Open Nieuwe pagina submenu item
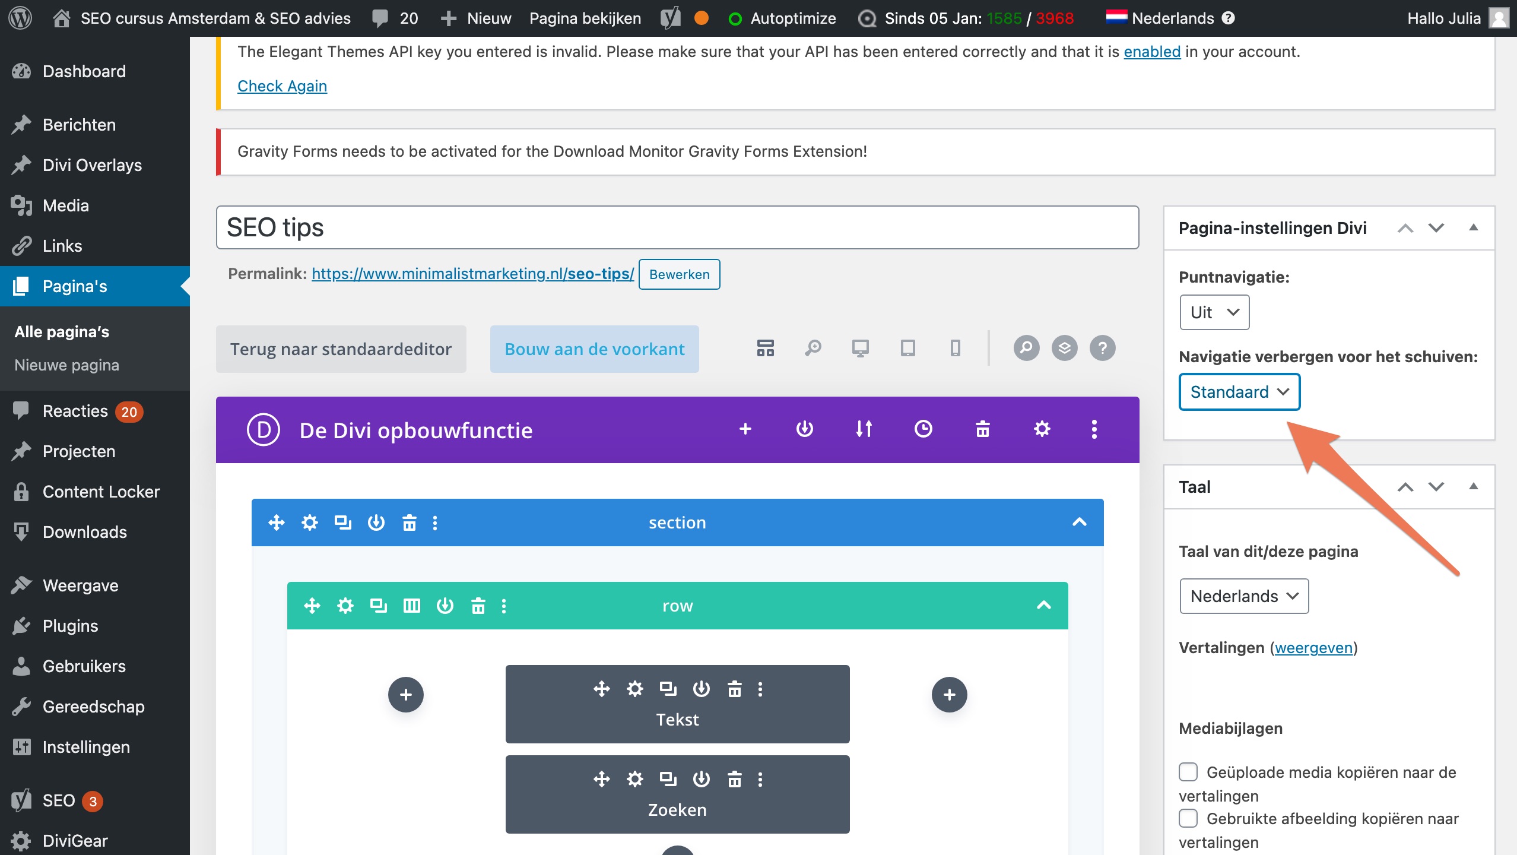1517x855 pixels. coord(66,365)
